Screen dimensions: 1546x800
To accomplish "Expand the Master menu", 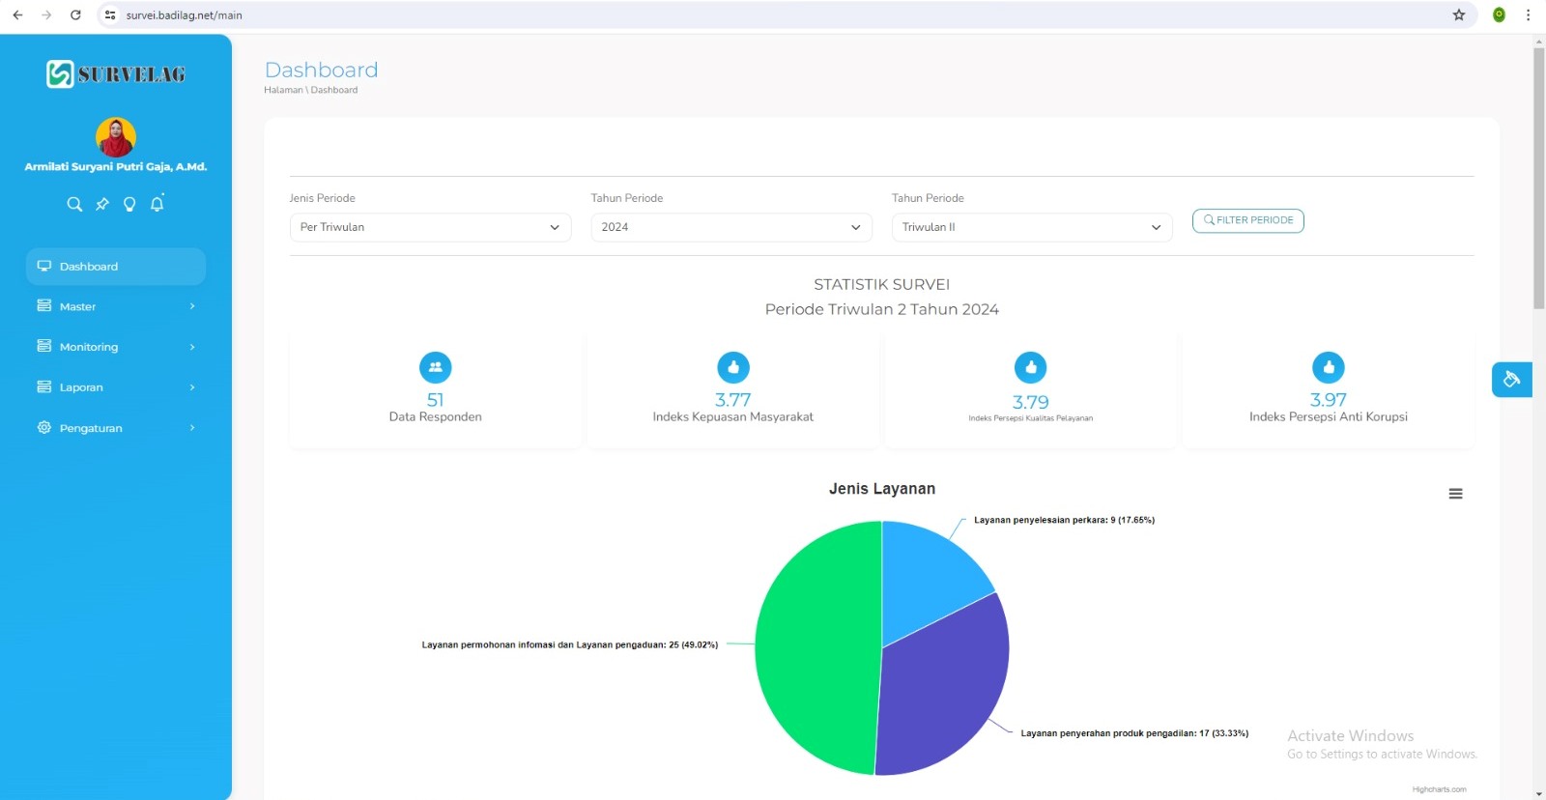I will 115,306.
